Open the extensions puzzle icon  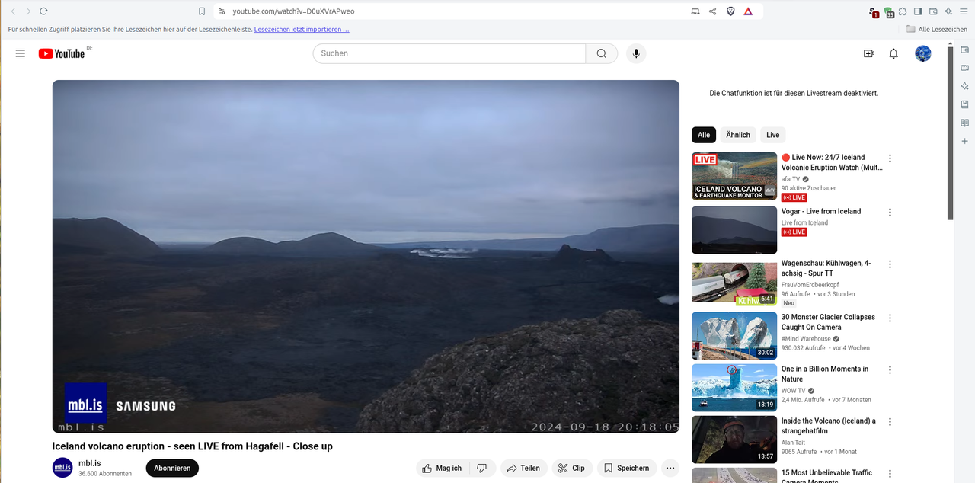(903, 11)
